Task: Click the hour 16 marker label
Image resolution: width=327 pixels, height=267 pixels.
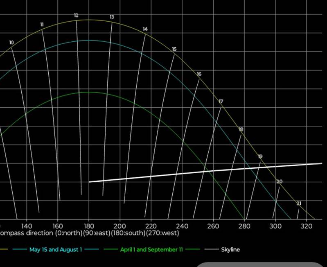Action: 199,74
